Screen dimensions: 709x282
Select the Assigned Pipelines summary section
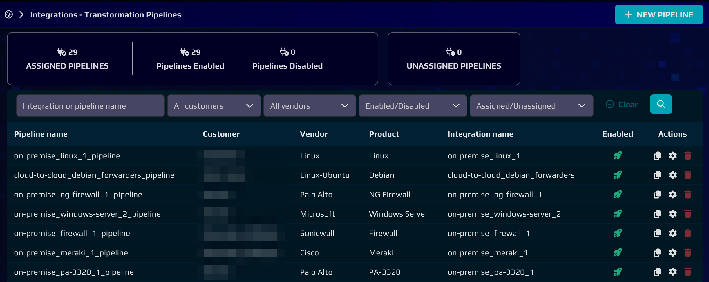click(67, 59)
